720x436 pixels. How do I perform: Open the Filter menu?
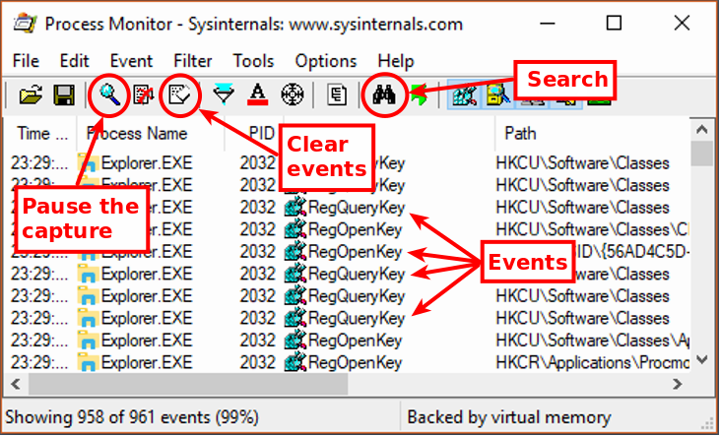click(192, 60)
